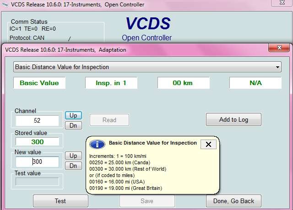Click the N/A readout box
Viewport: 293px width, 210px height.
pos(255,83)
